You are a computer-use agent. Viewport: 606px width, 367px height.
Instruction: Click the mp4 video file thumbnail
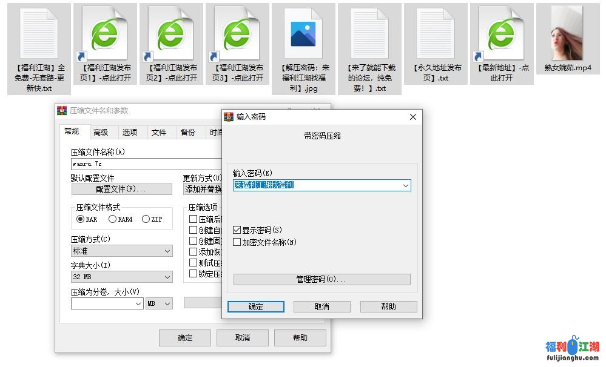coord(567,33)
